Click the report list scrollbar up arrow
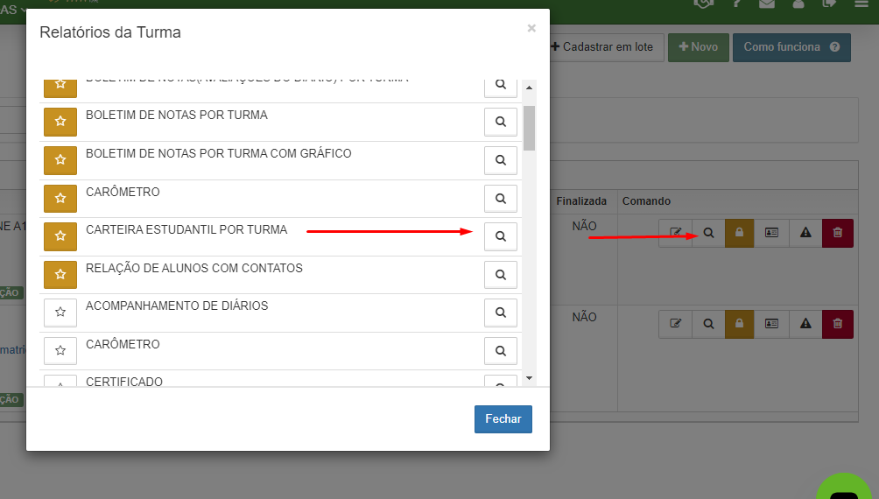This screenshot has width=879, height=499. 529,88
